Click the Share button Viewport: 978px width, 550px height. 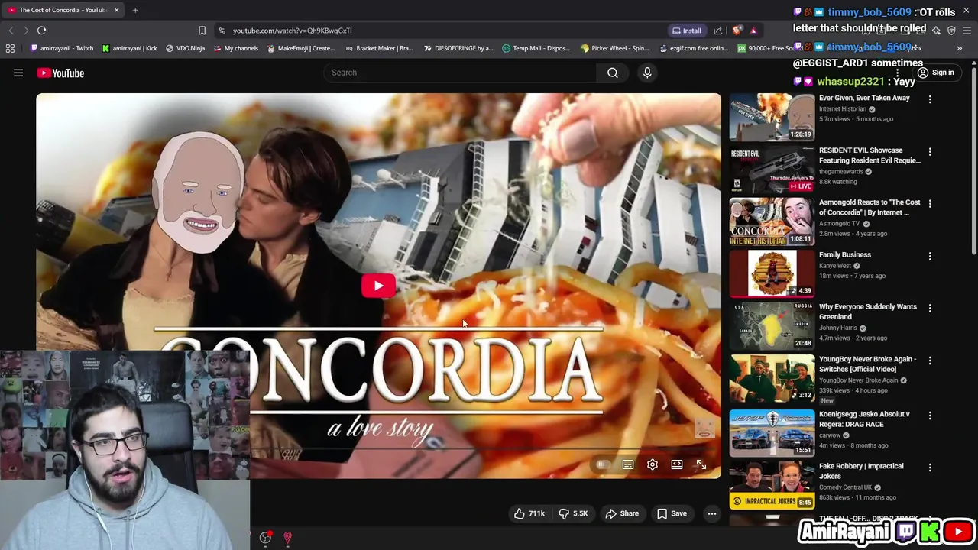point(622,513)
